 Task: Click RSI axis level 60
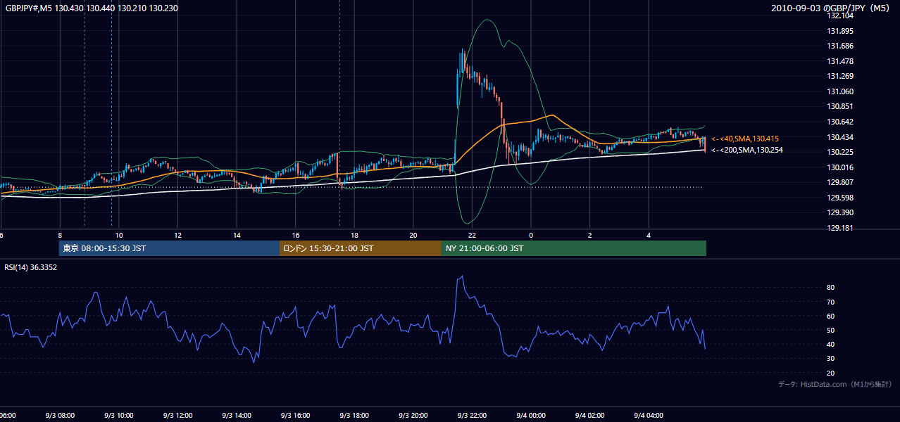point(830,316)
